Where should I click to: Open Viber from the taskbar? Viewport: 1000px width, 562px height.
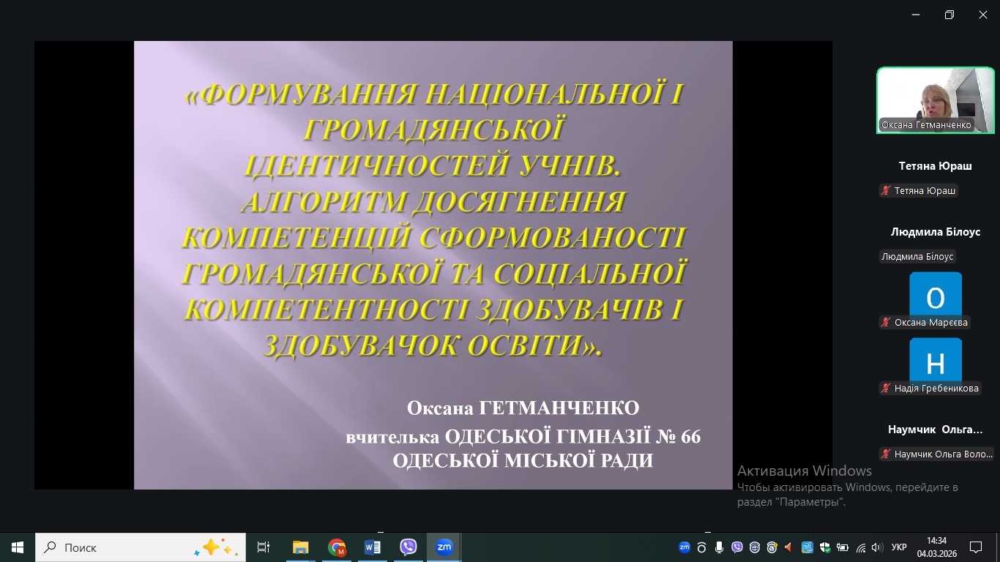tap(408, 547)
